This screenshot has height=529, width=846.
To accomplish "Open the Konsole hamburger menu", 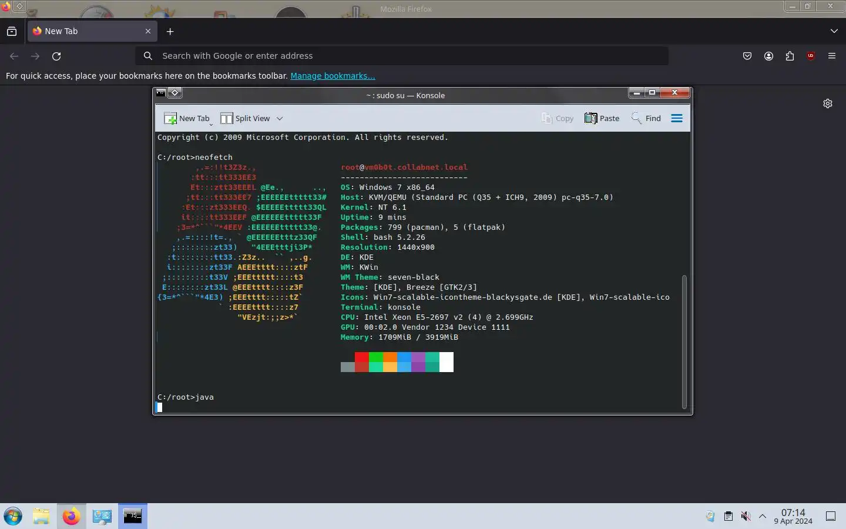I will tap(677, 118).
